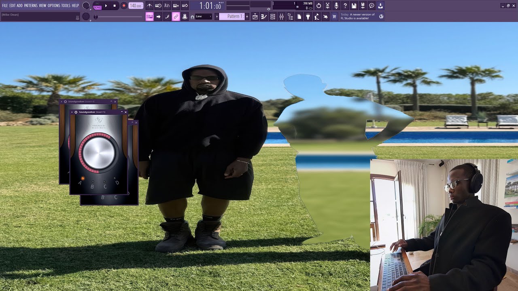
Task: Stop playback with the stop button
Action: click(x=115, y=6)
